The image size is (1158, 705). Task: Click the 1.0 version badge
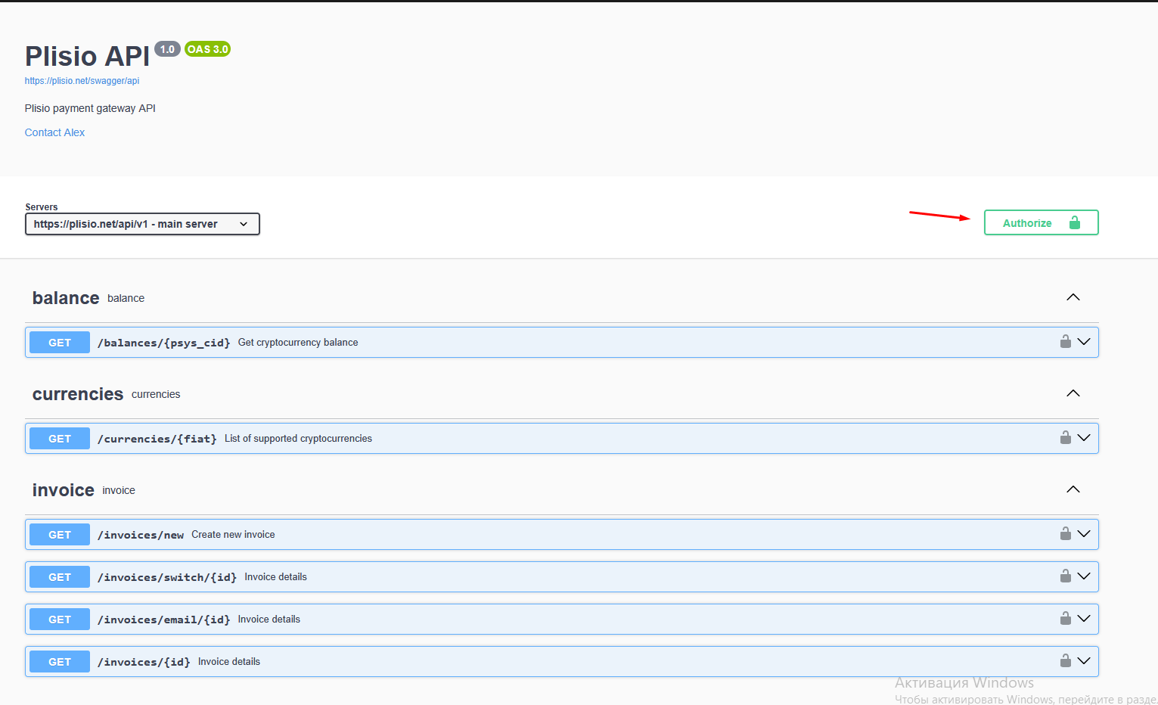click(167, 49)
